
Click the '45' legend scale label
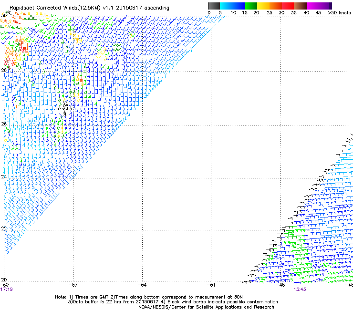click(x=318, y=13)
